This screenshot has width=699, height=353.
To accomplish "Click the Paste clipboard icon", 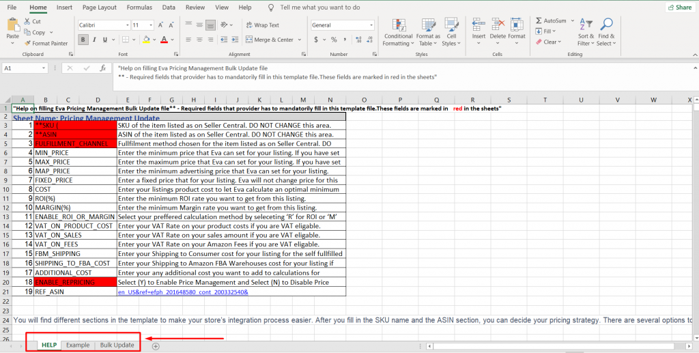I will click(12, 26).
